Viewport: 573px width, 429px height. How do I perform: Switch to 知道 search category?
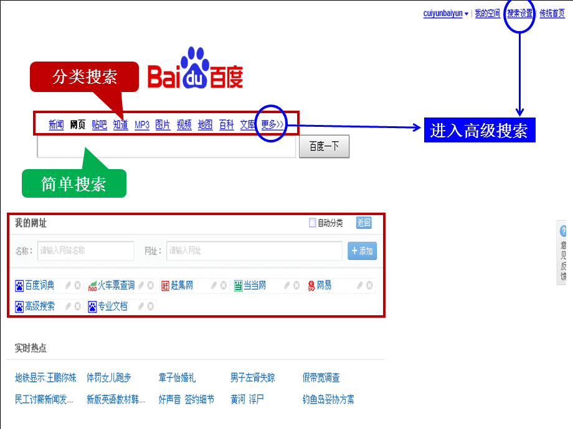click(120, 125)
